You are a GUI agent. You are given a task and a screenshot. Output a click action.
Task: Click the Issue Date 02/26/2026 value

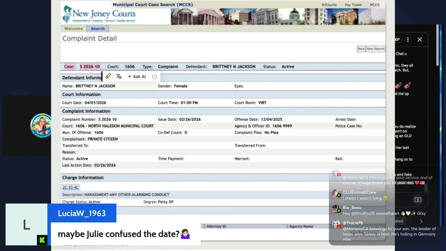[190, 119]
